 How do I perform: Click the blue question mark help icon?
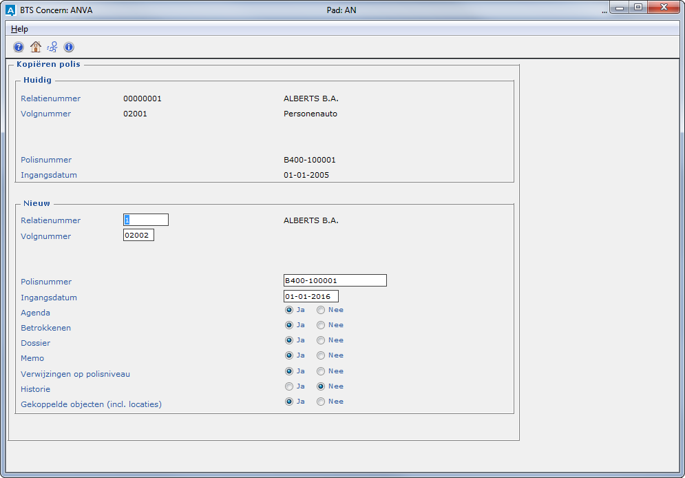(19, 48)
